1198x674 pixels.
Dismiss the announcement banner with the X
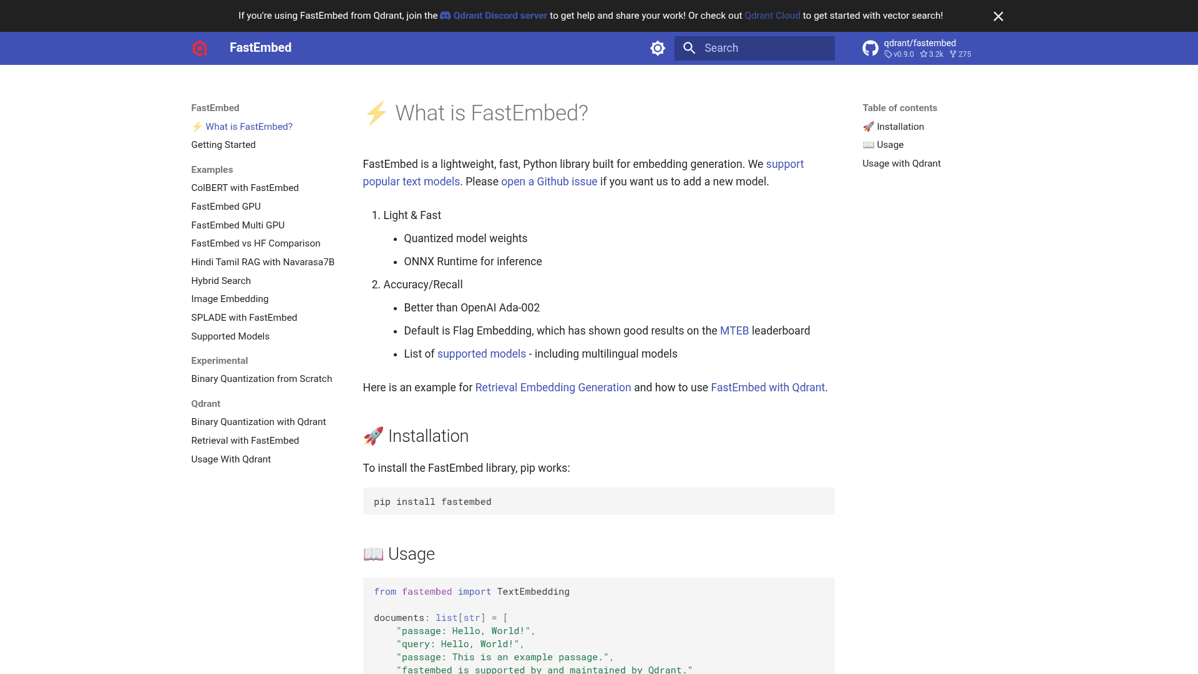point(998,16)
